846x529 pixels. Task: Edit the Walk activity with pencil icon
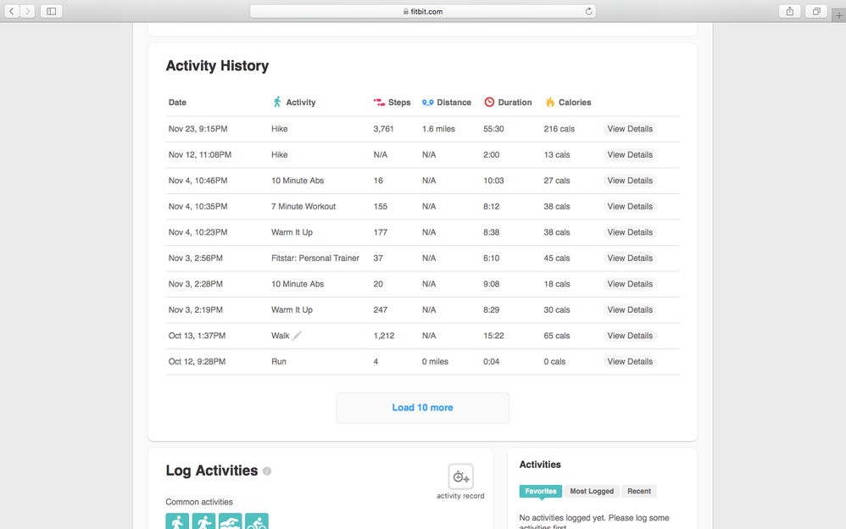(297, 335)
